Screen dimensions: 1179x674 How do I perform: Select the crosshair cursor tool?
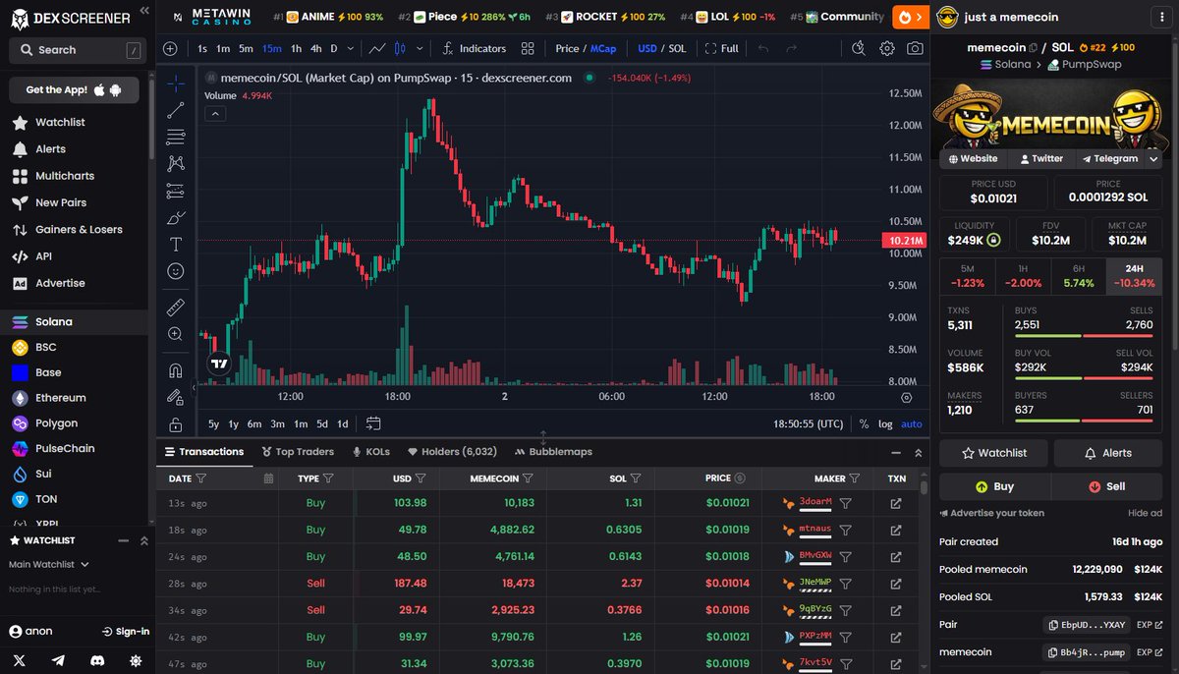coord(175,84)
